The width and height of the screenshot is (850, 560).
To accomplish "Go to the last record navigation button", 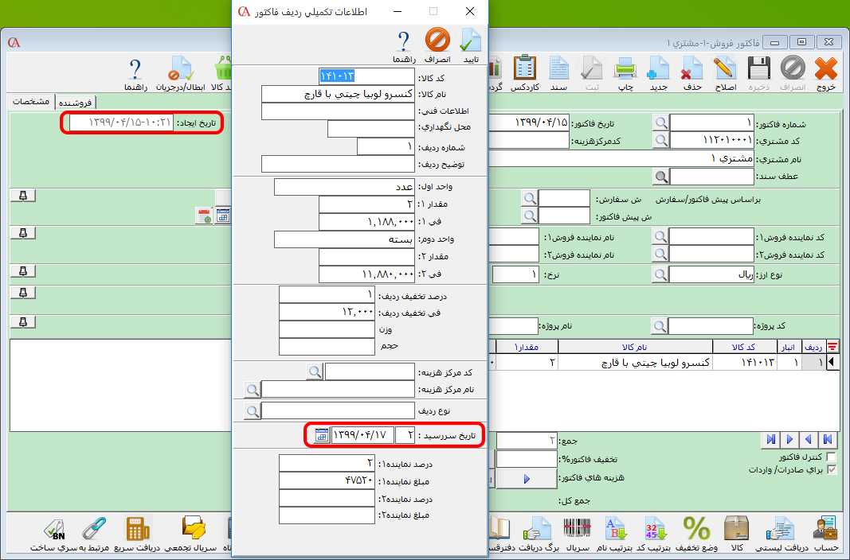I will click(770, 439).
